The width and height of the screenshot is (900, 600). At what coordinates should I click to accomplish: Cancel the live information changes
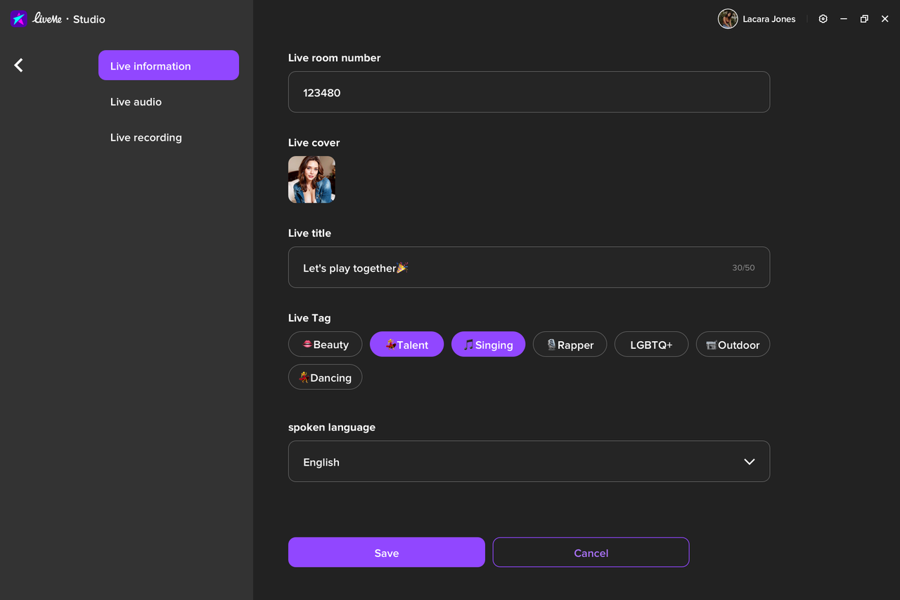(x=591, y=552)
